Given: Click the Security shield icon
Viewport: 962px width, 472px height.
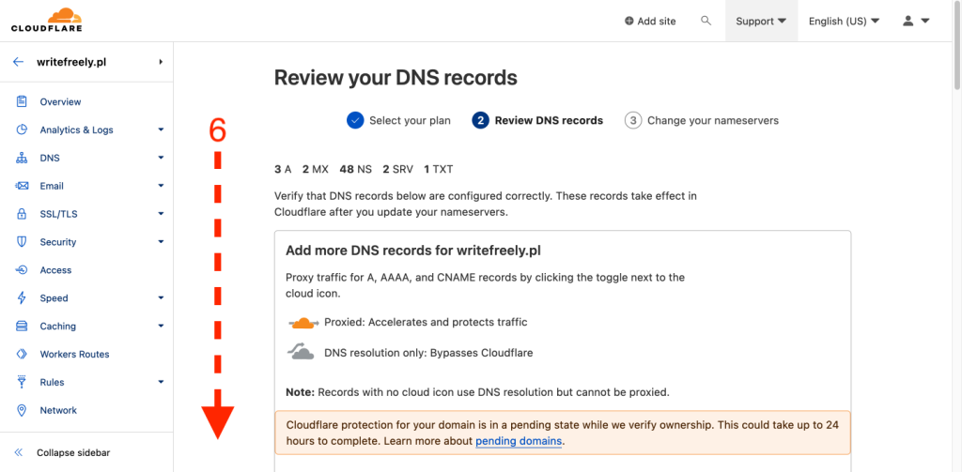Looking at the screenshot, I should [21, 242].
